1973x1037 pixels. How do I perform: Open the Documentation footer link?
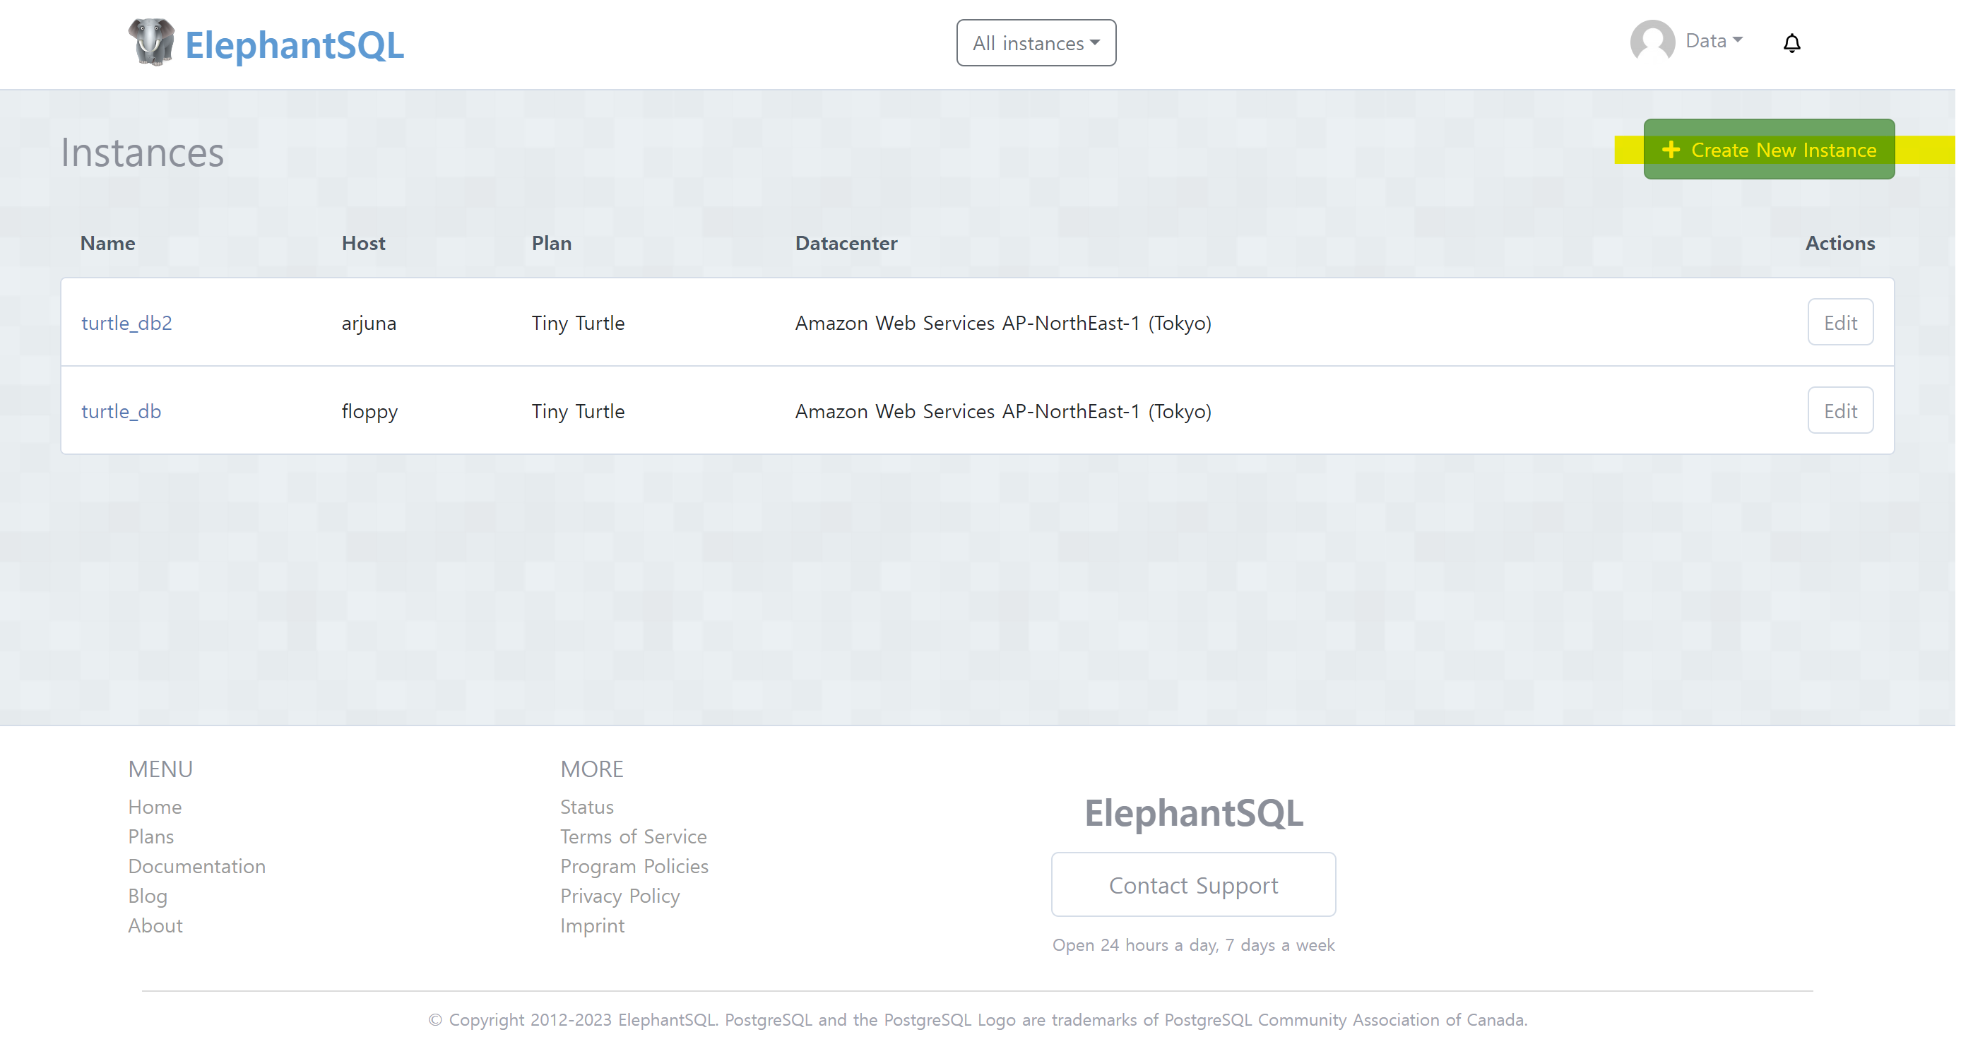(197, 866)
